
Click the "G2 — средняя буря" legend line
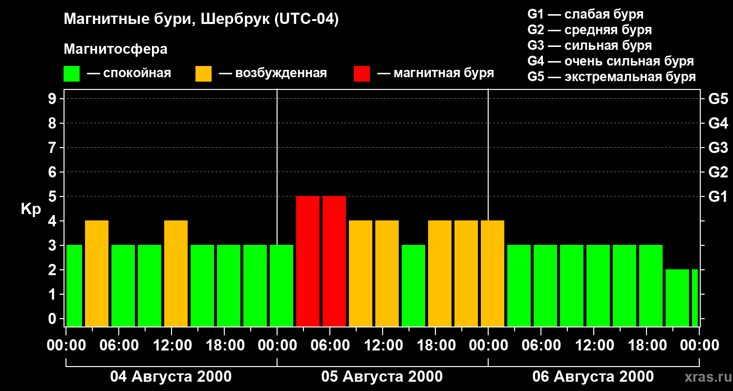pyautogui.click(x=589, y=30)
